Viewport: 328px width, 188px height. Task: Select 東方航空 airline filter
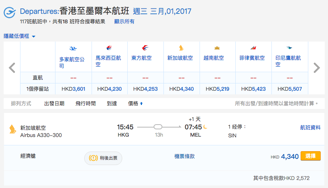click(x=142, y=58)
